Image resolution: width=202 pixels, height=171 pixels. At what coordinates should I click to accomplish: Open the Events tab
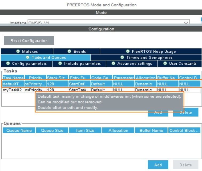pyautogui.click(x=76, y=51)
